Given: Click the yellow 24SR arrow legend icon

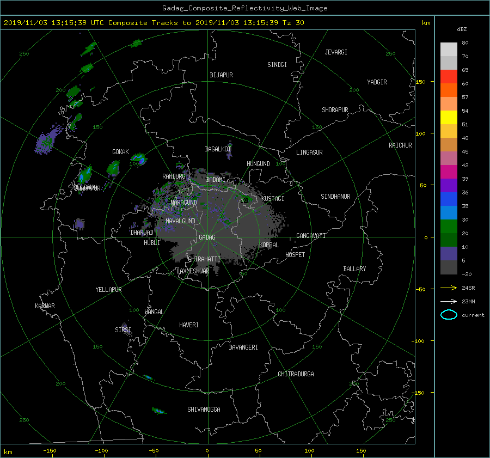Looking at the screenshot, I should coord(449,288).
